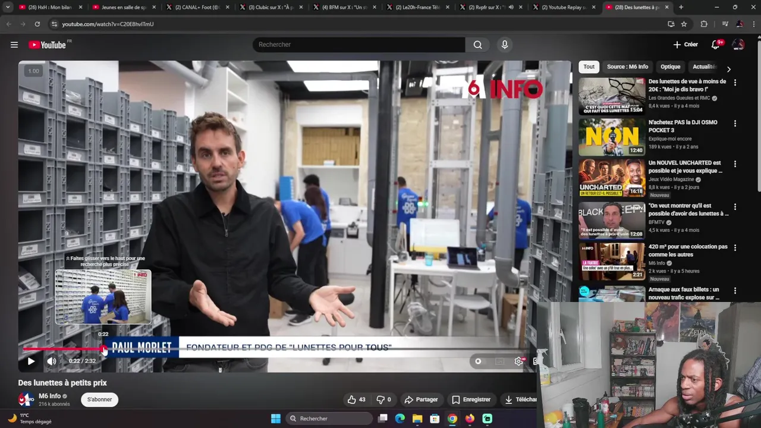Open options for 'Des lunettes de vue à moins de 20€'
761x428 pixels.
[735, 83]
